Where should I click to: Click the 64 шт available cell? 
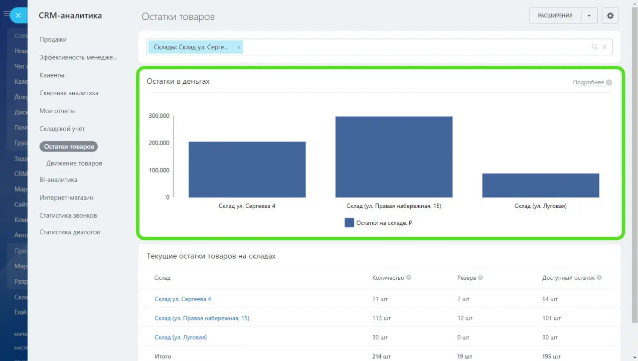tap(550, 299)
